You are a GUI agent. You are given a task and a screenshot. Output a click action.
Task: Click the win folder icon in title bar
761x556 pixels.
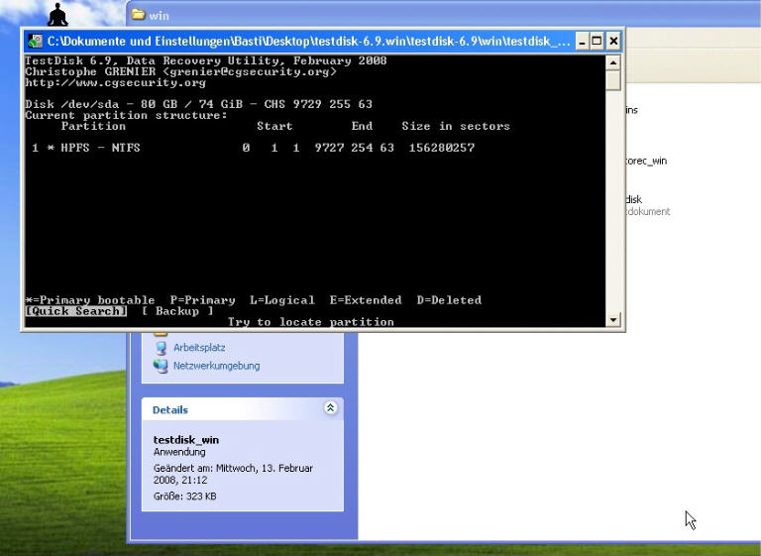tap(139, 15)
